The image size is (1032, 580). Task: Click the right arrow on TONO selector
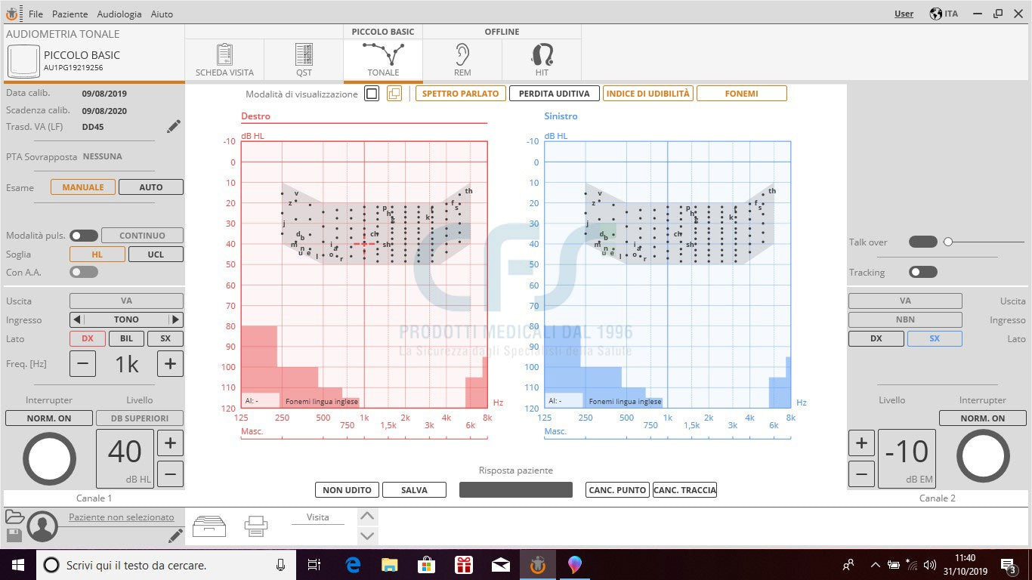(x=176, y=319)
